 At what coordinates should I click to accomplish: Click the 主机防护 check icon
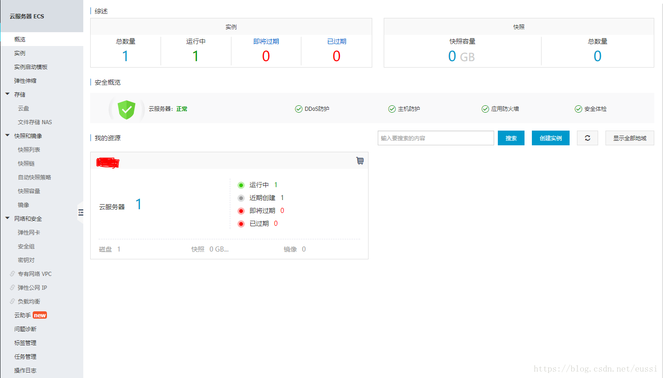point(392,109)
